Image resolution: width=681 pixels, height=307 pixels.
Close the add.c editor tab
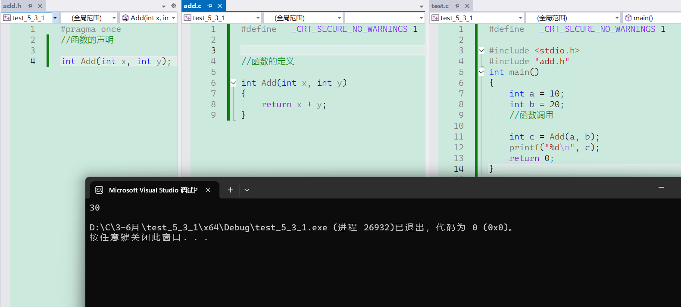(x=220, y=6)
